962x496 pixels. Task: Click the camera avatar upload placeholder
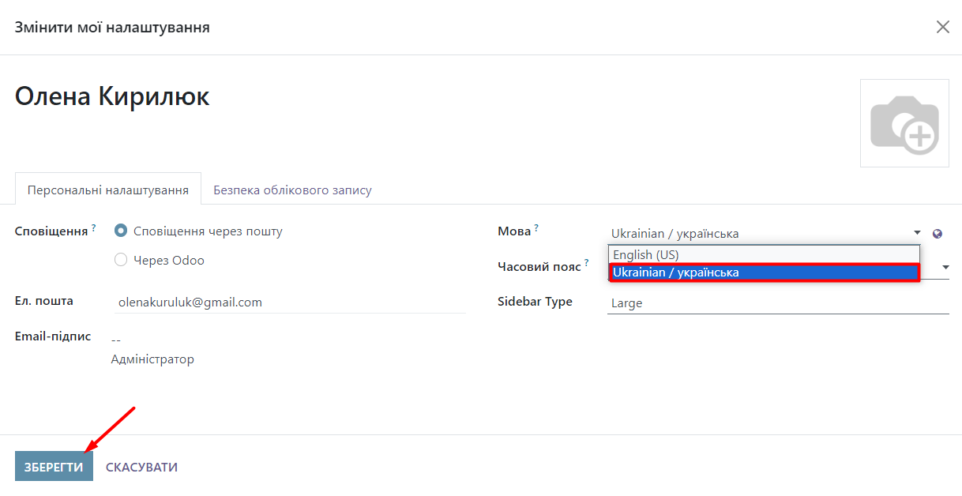coord(904,123)
